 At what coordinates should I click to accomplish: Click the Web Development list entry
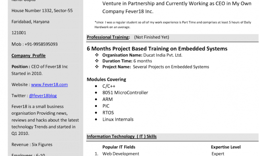121,154
